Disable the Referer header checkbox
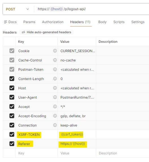Viewport: 149px width, 162px height. point(12,144)
